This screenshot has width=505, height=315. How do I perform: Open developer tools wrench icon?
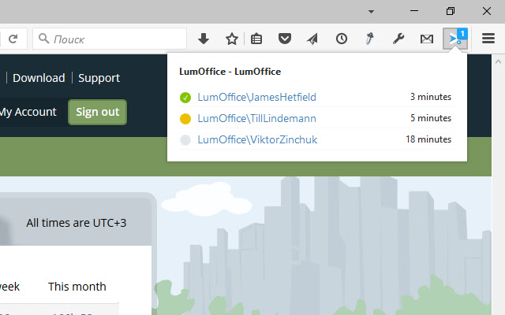pos(398,39)
